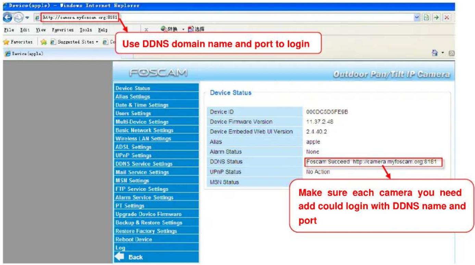This screenshot has width=475, height=265.
Task: Open PT Settings in sidebar
Action: [156, 206]
